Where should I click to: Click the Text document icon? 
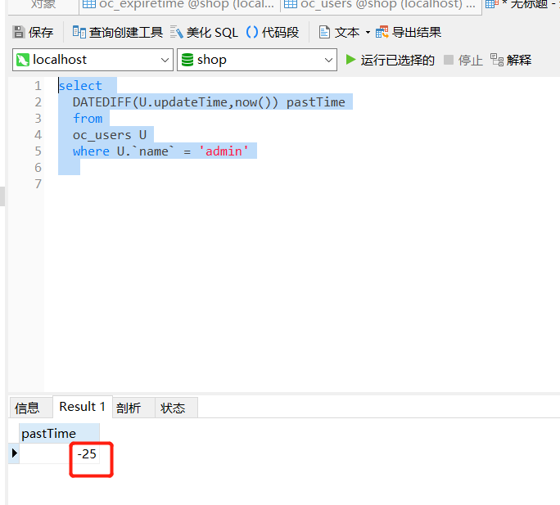324,32
